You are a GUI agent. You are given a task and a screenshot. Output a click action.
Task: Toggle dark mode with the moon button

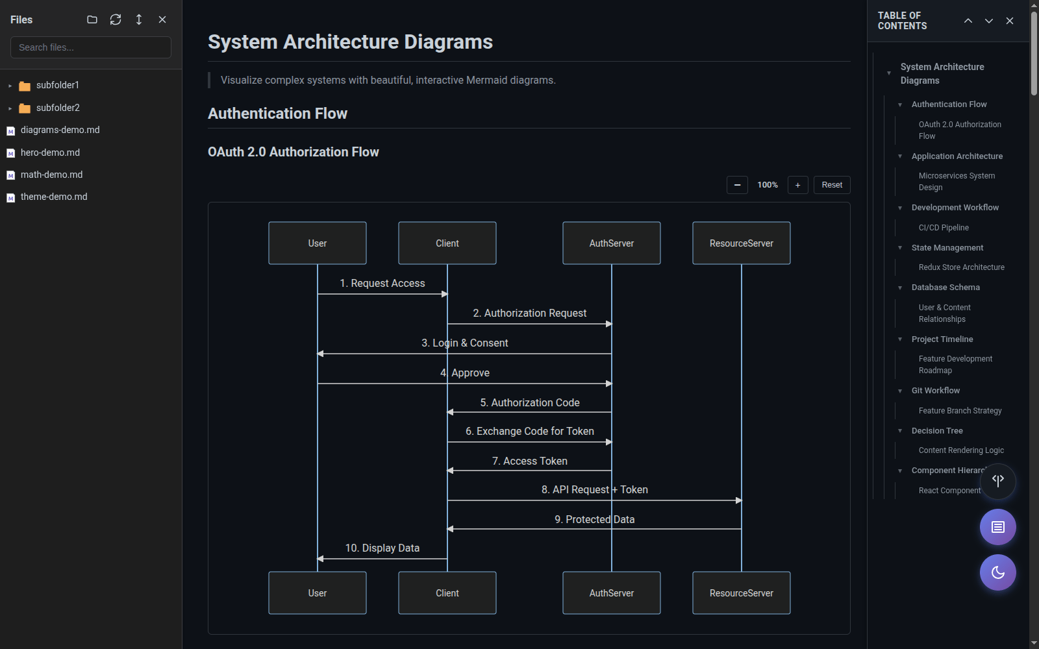tap(997, 572)
